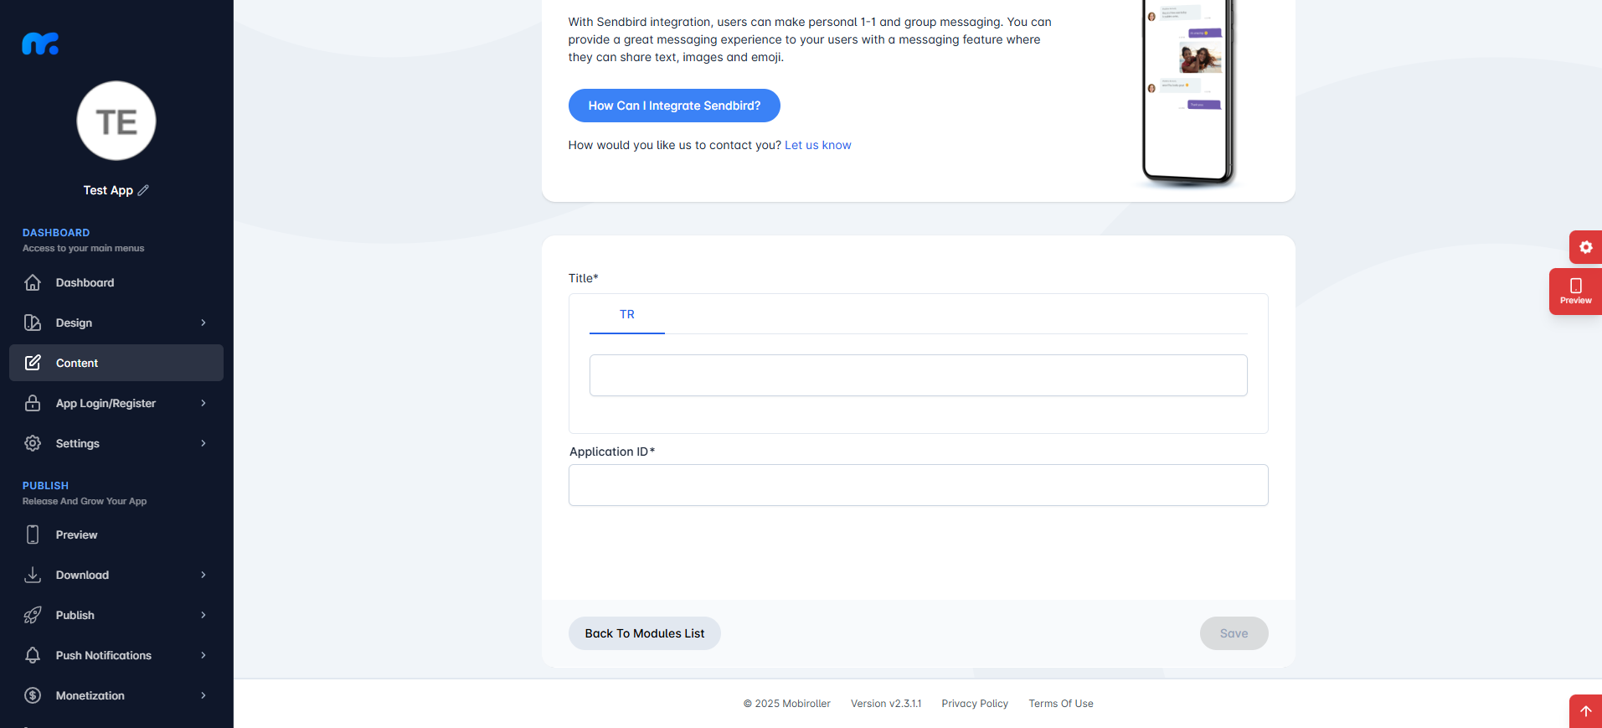Expand the Publish submenu chevron
The width and height of the screenshot is (1602, 728).
tap(203, 615)
